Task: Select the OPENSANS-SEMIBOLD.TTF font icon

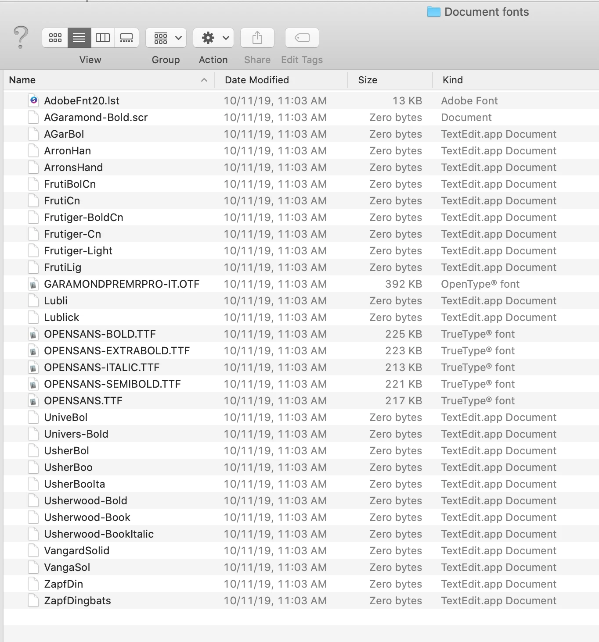Action: point(33,384)
